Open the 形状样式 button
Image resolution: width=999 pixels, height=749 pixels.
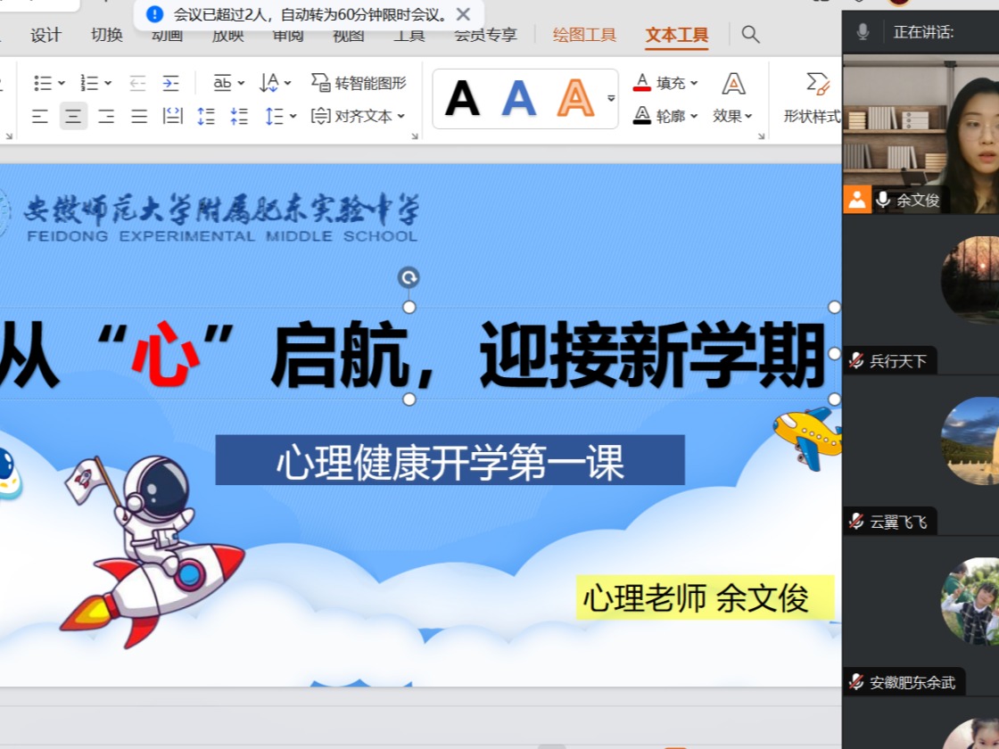(x=813, y=99)
